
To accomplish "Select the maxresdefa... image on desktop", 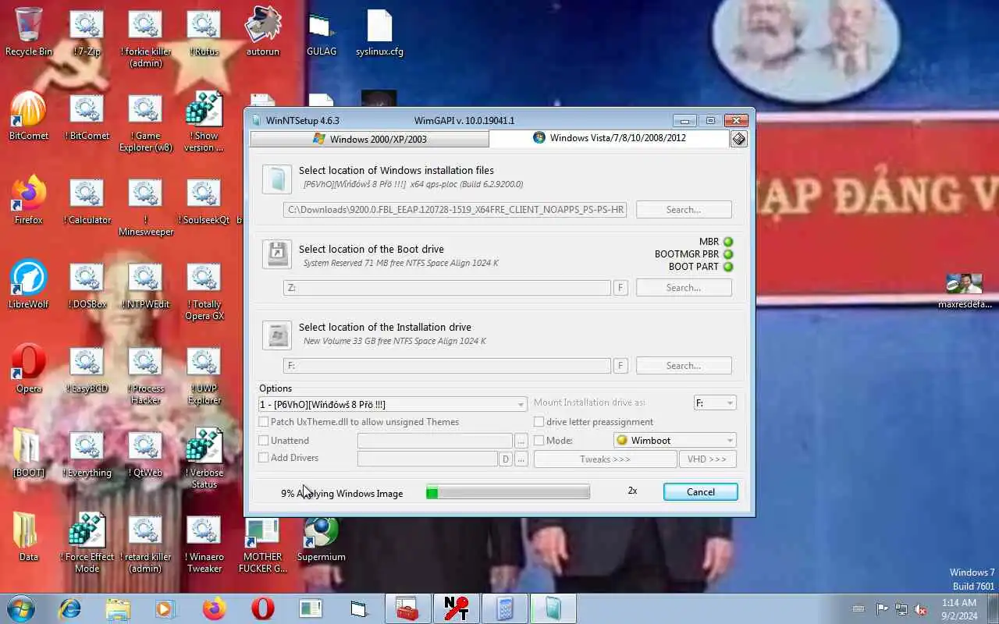I will 965,291.
